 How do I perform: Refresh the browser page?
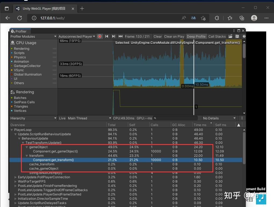(x=20, y=18)
